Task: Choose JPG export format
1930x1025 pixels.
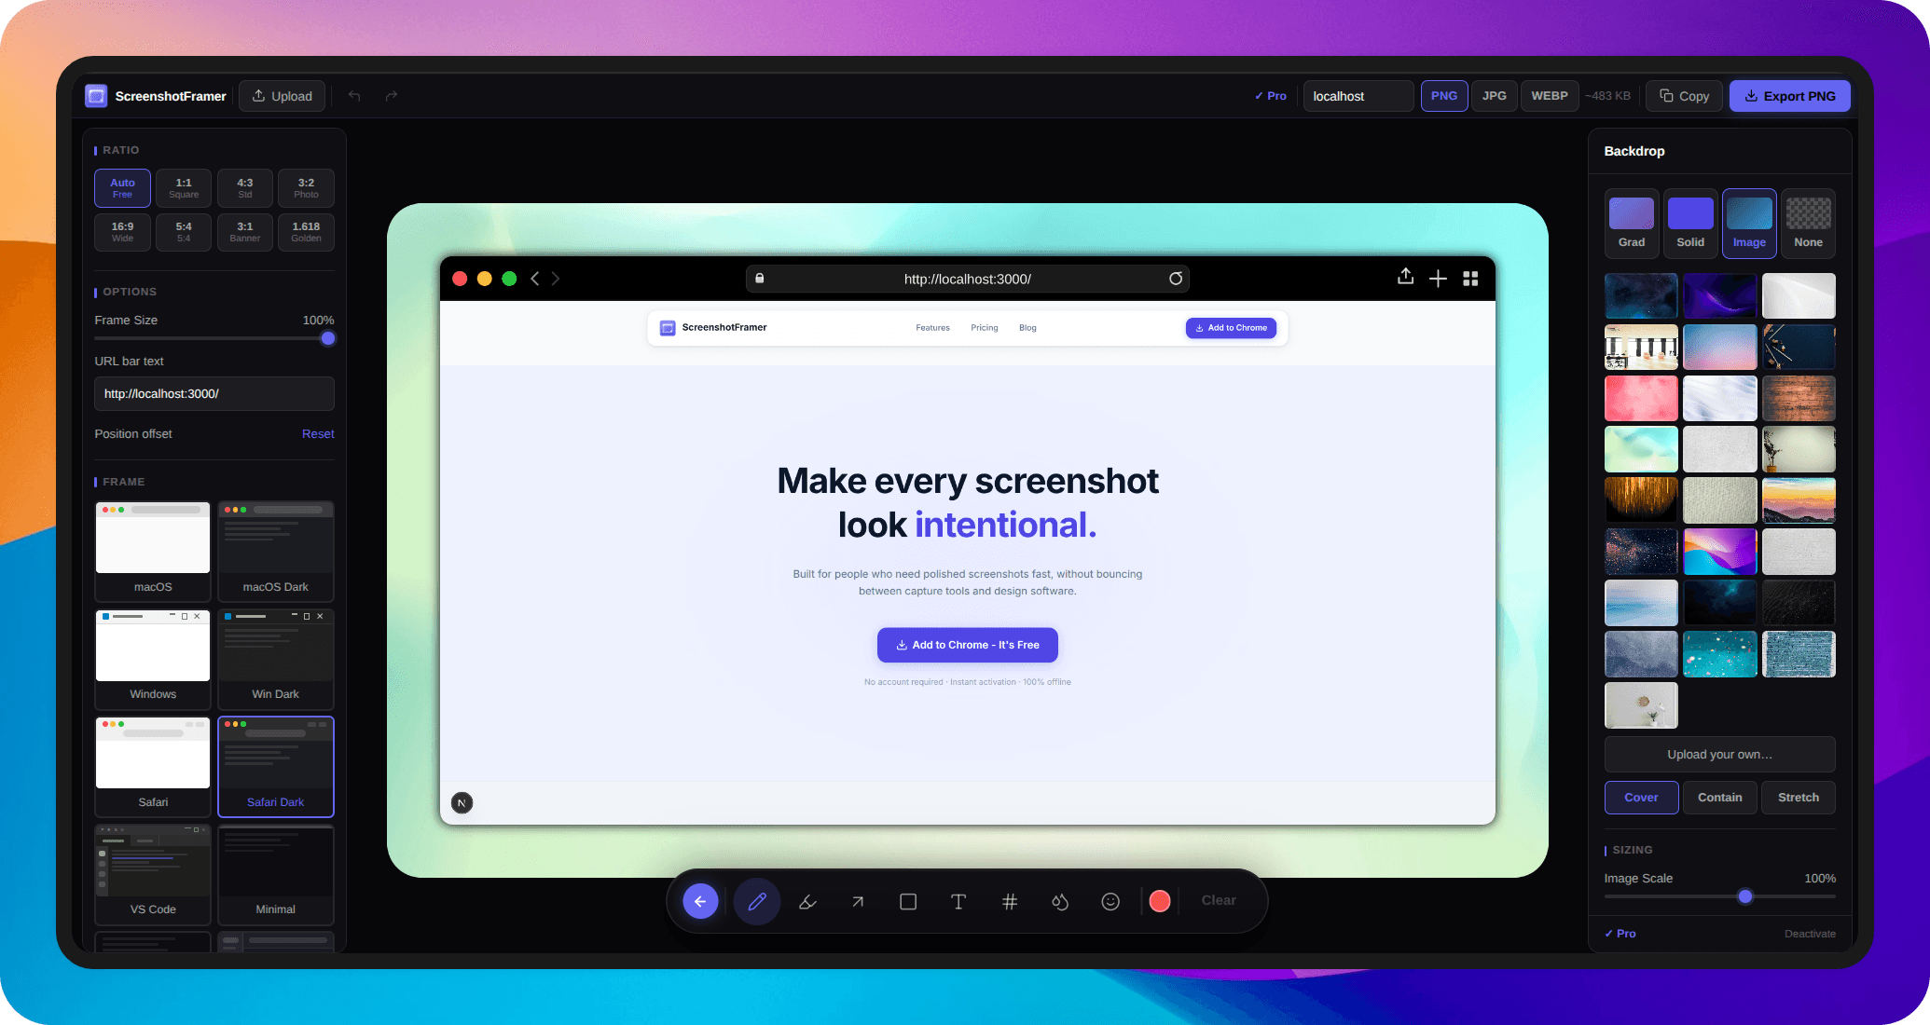Action: pyautogui.click(x=1495, y=96)
